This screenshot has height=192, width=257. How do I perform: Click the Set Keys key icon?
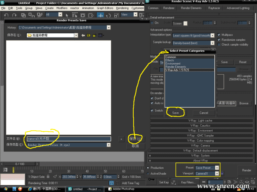pyautogui.click(x=151, y=179)
